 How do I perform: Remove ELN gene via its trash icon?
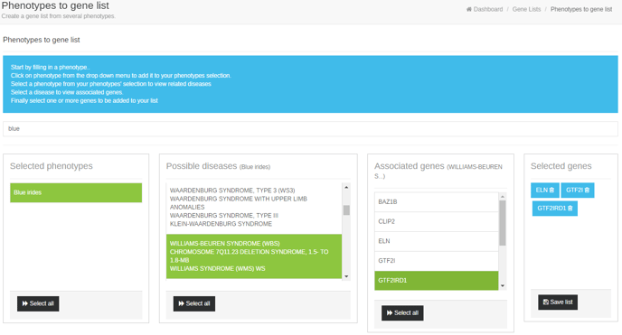tap(551, 190)
